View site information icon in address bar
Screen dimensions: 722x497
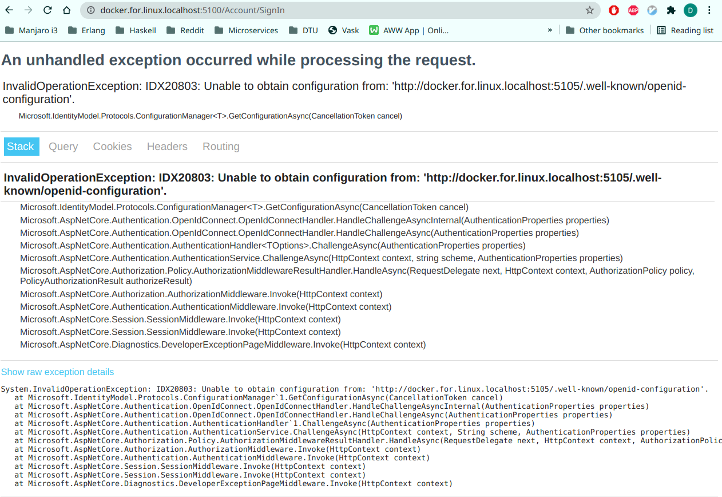pos(90,10)
